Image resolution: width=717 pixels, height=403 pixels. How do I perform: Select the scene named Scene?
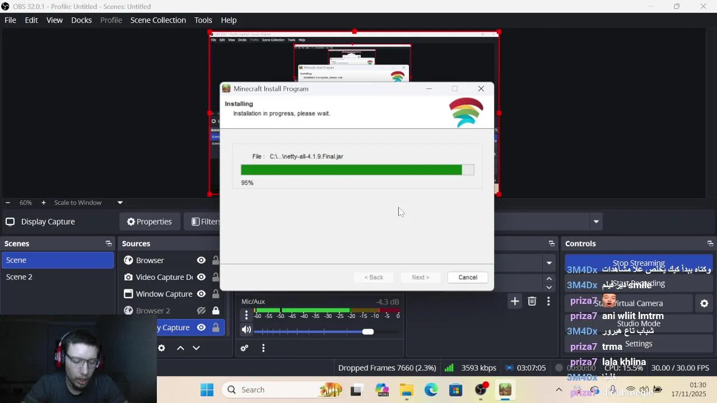57,260
